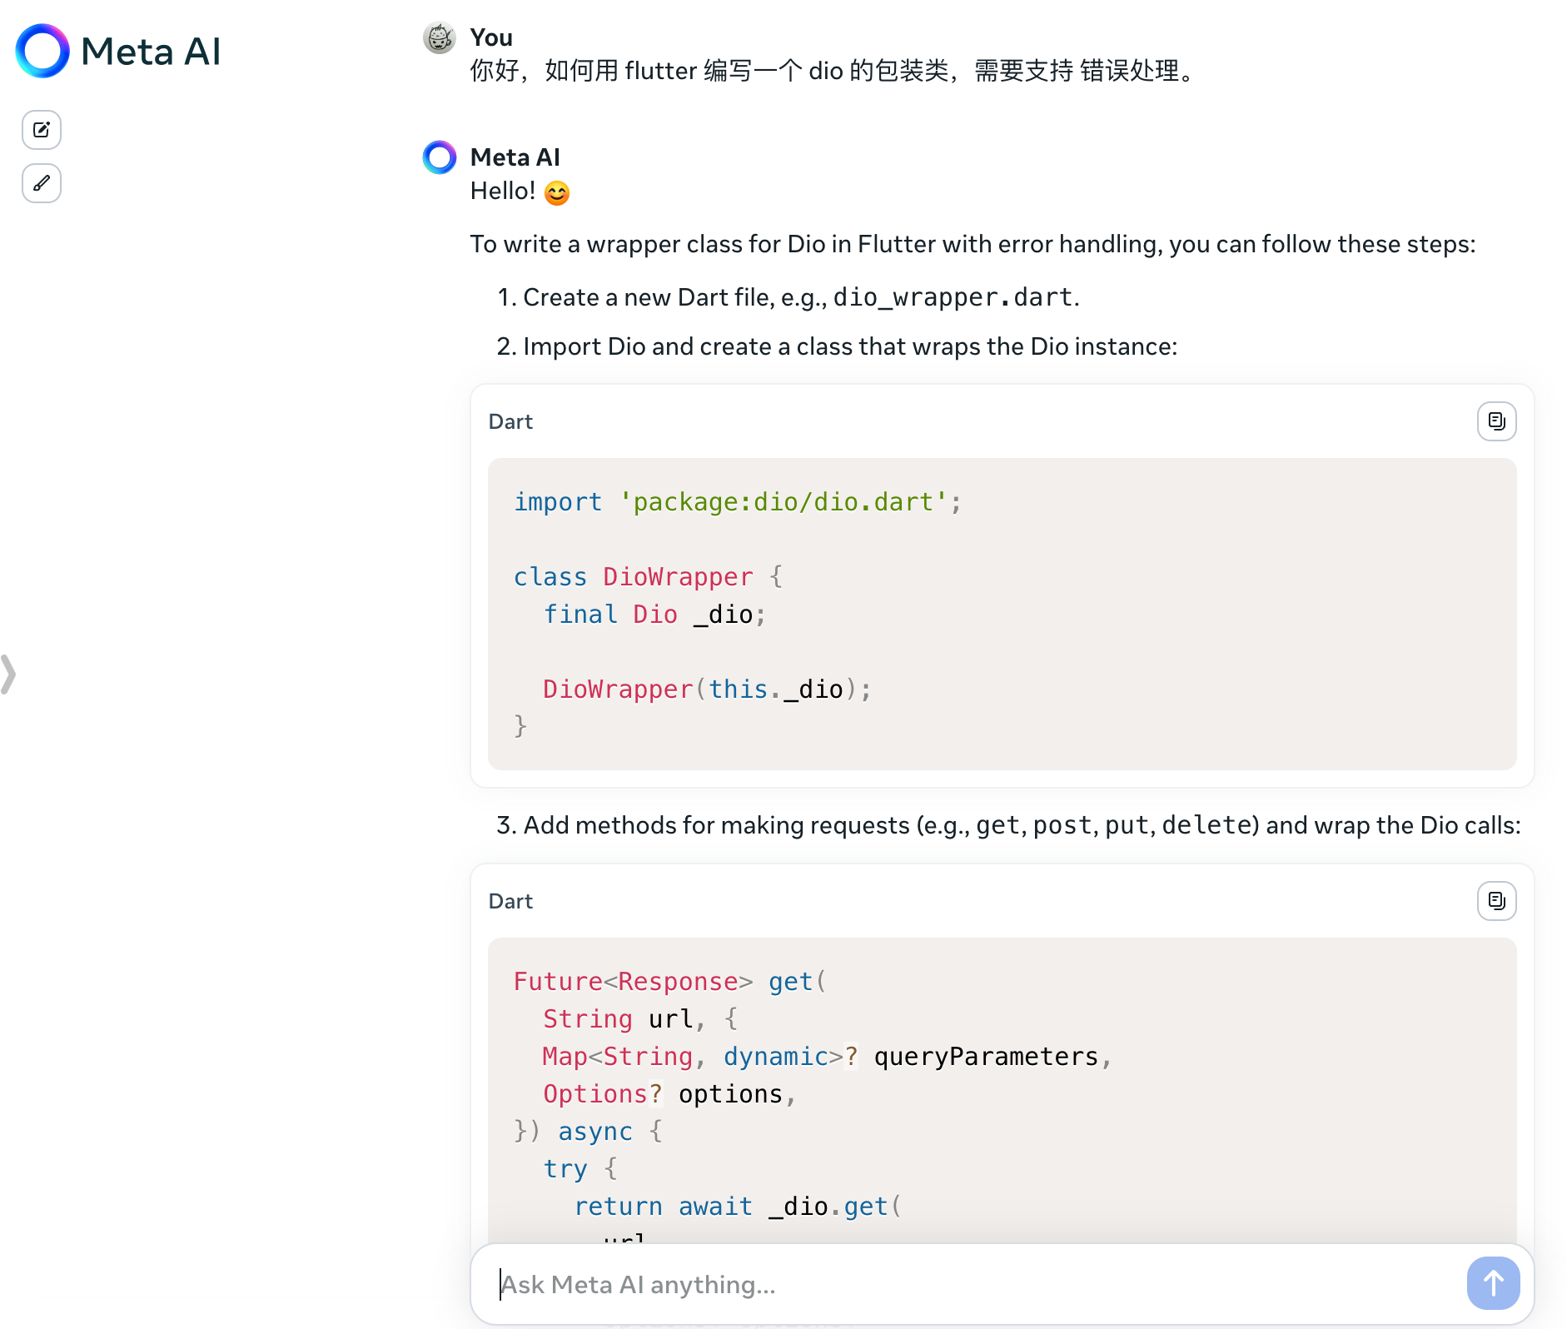The image size is (1567, 1329).
Task: Click the 'DioWrapper(this._dio);' constructor line
Action: tap(707, 689)
